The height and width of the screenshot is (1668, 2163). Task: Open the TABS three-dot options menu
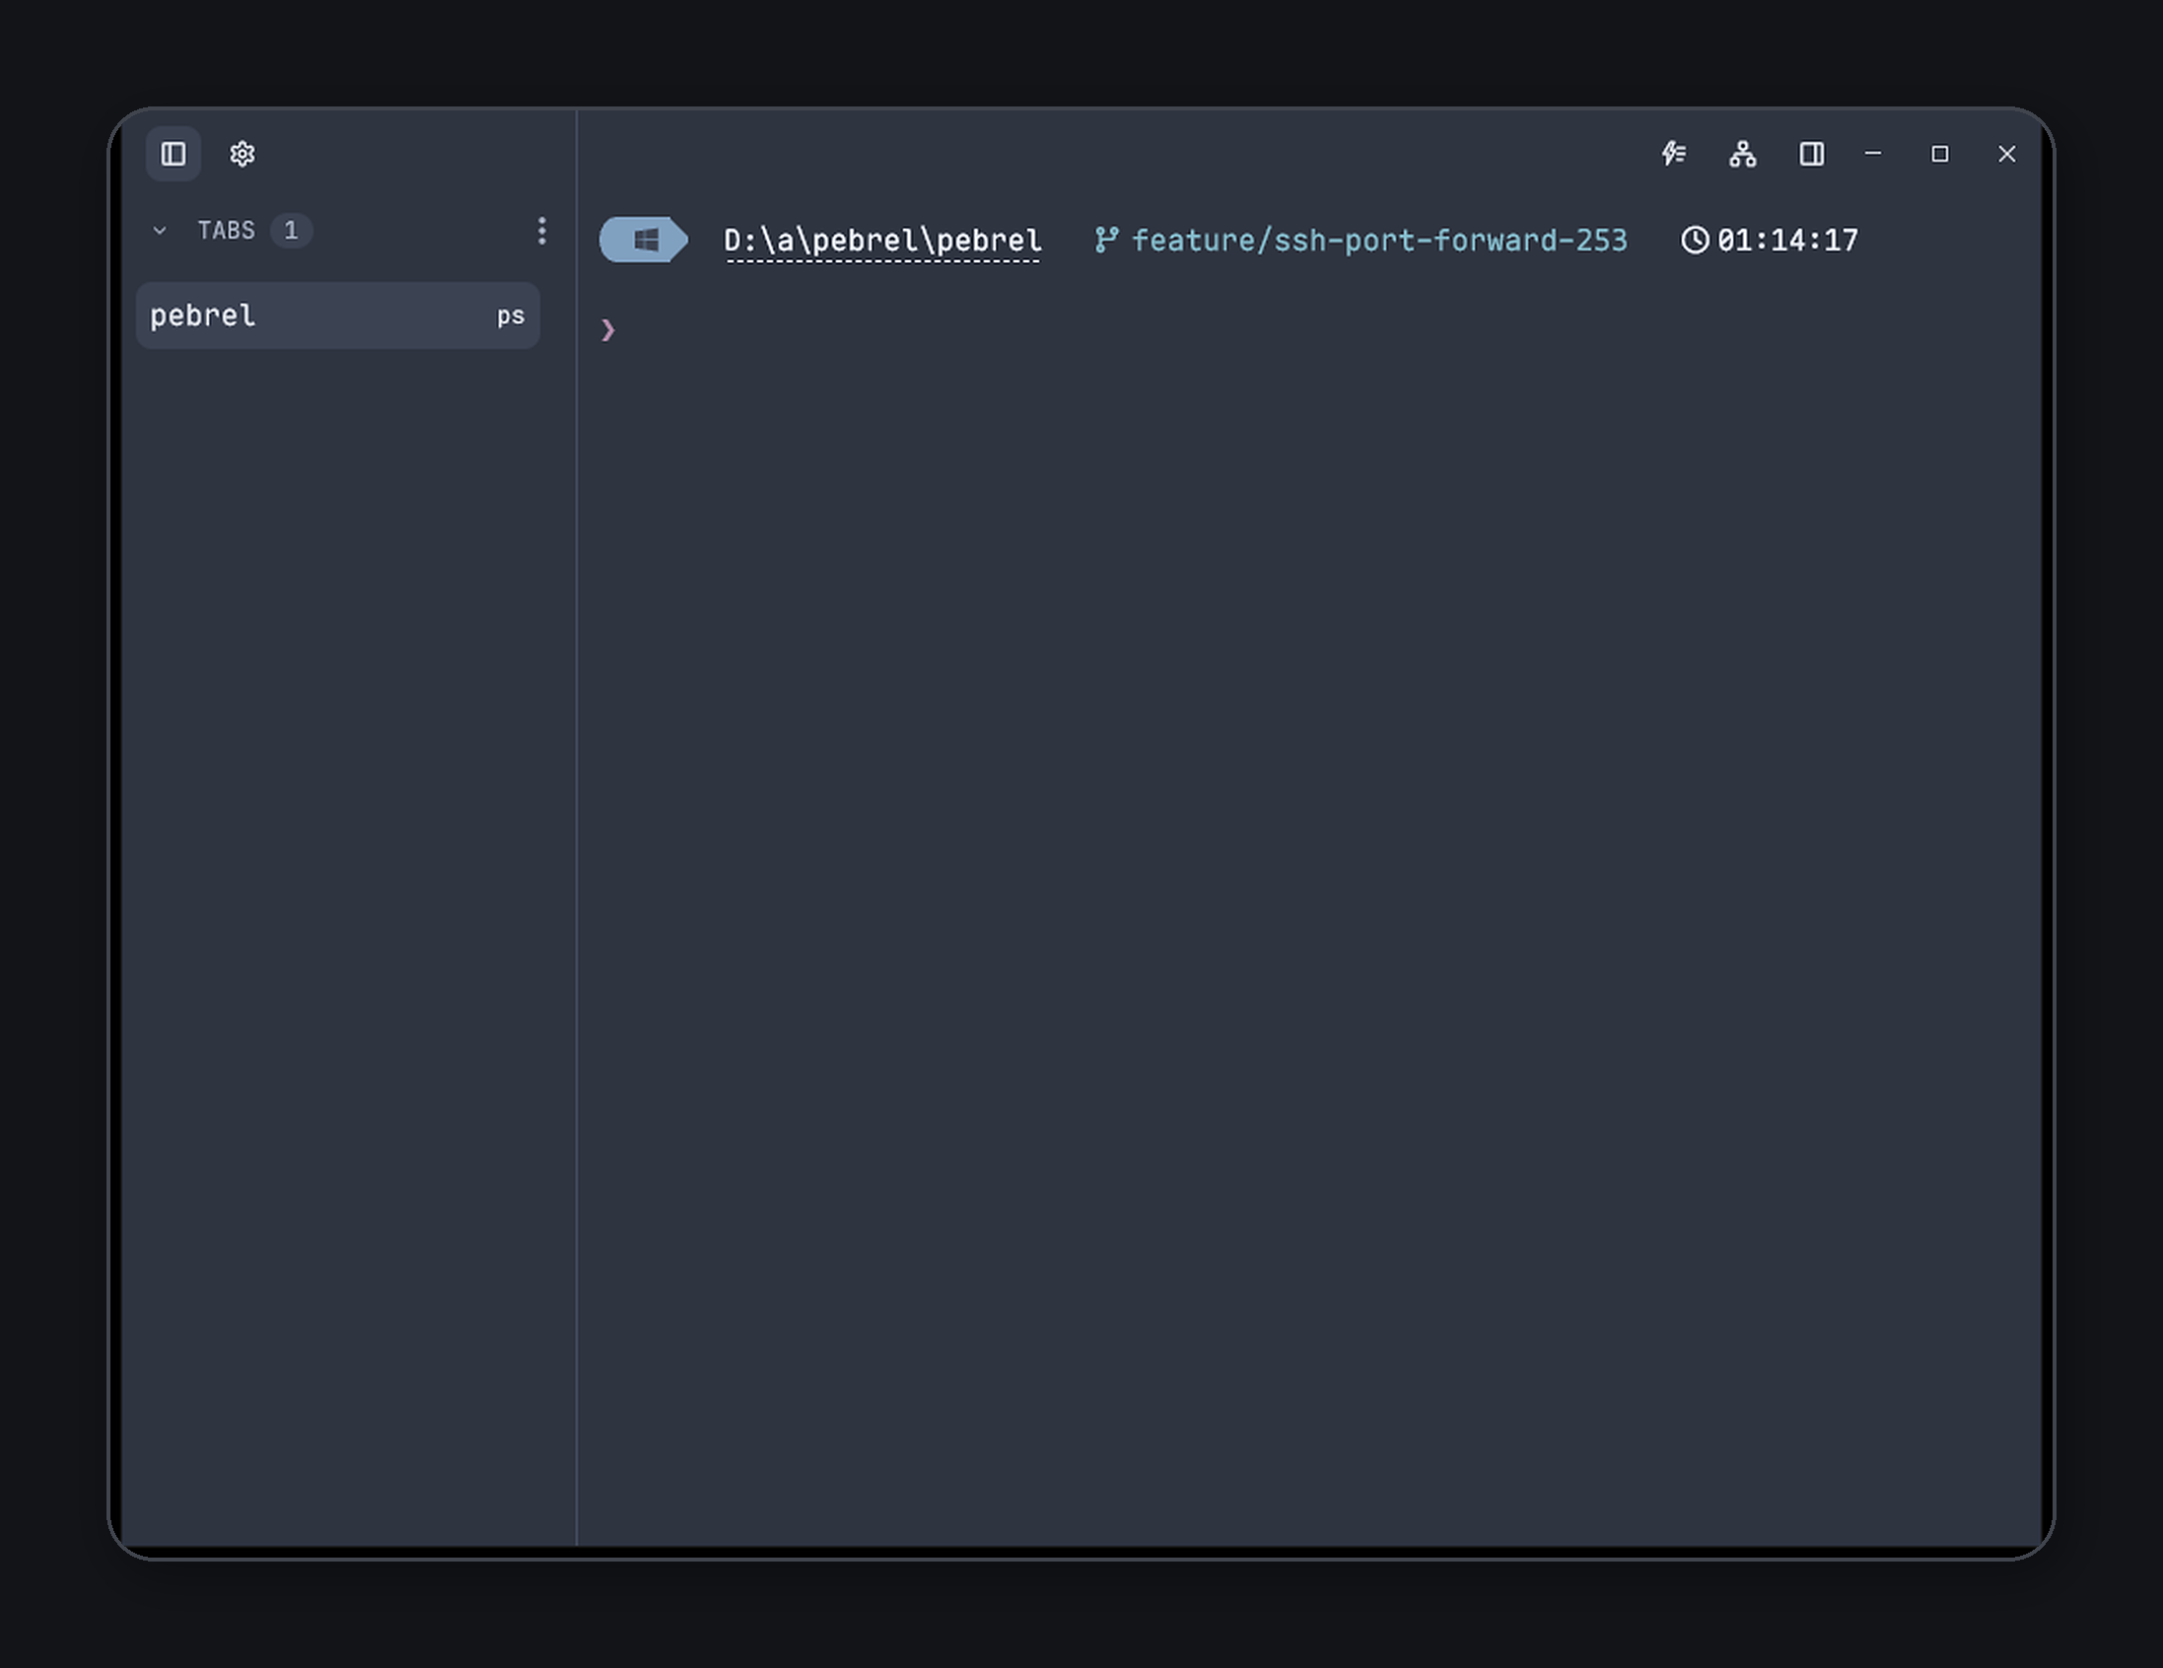[x=542, y=231]
